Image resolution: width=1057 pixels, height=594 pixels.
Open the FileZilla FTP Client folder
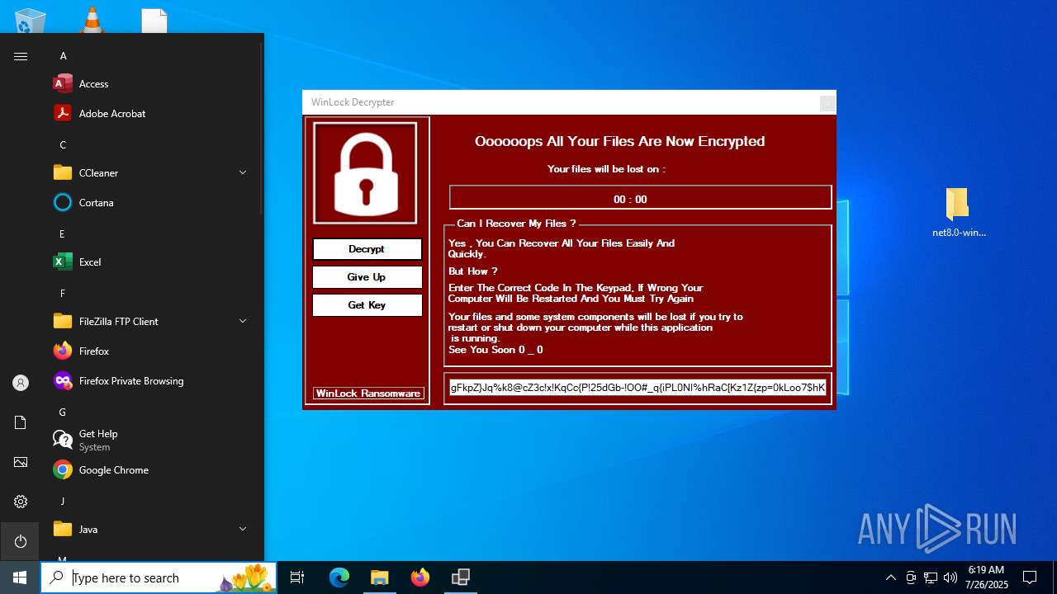click(118, 322)
